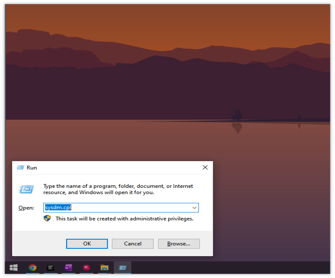Click the 'Run' title text
The image size is (335, 278).
(x=32, y=168)
